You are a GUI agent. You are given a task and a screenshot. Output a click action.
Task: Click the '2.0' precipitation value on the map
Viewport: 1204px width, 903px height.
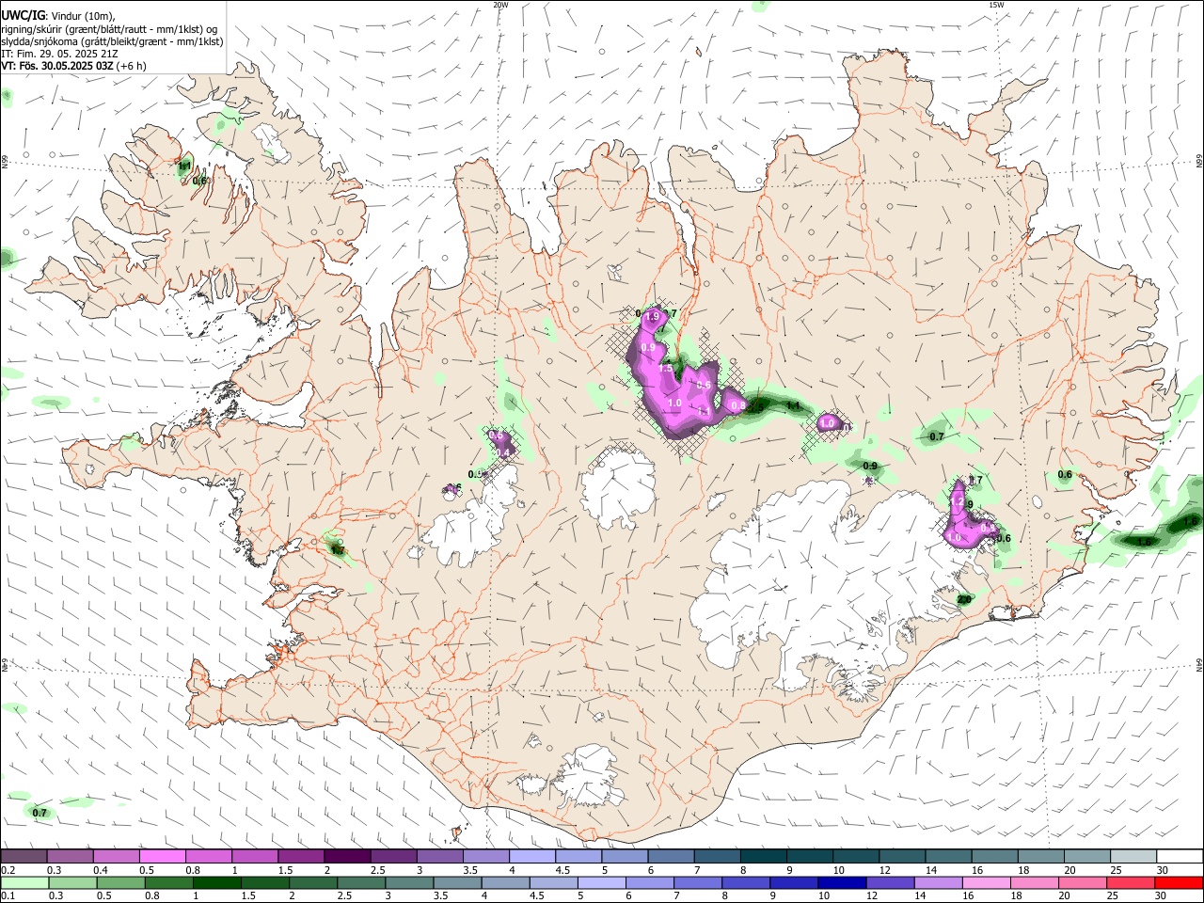[964, 599]
